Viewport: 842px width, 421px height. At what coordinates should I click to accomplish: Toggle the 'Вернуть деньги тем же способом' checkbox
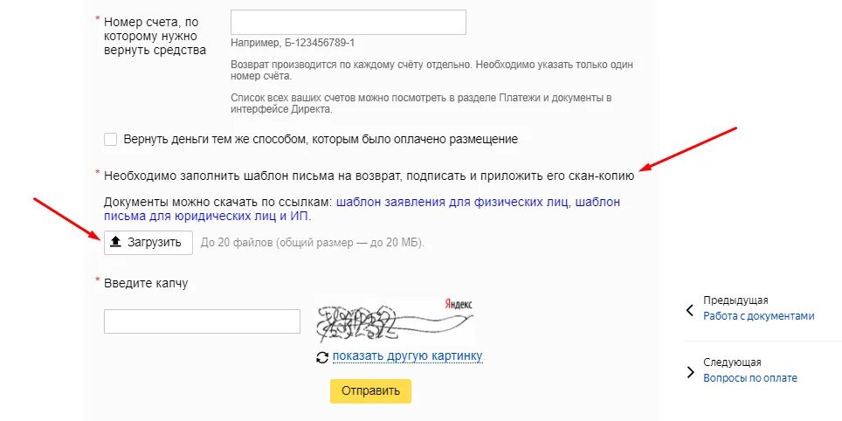click(110, 139)
